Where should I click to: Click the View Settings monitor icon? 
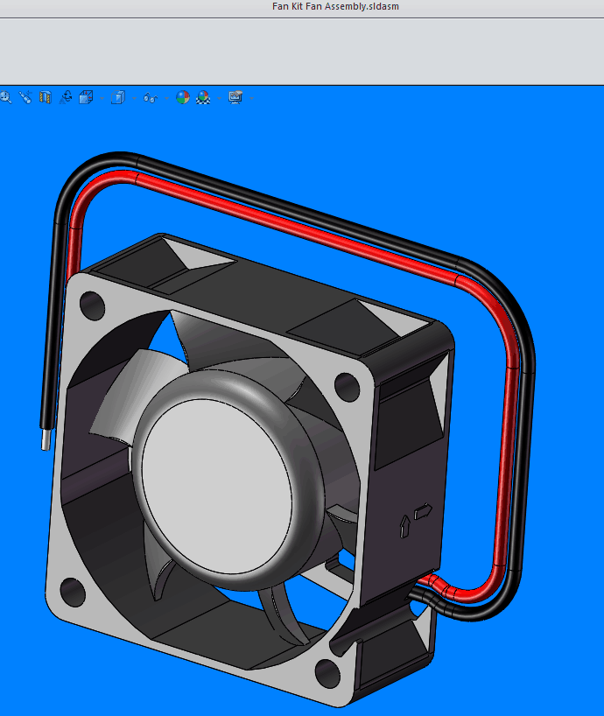[x=235, y=97]
